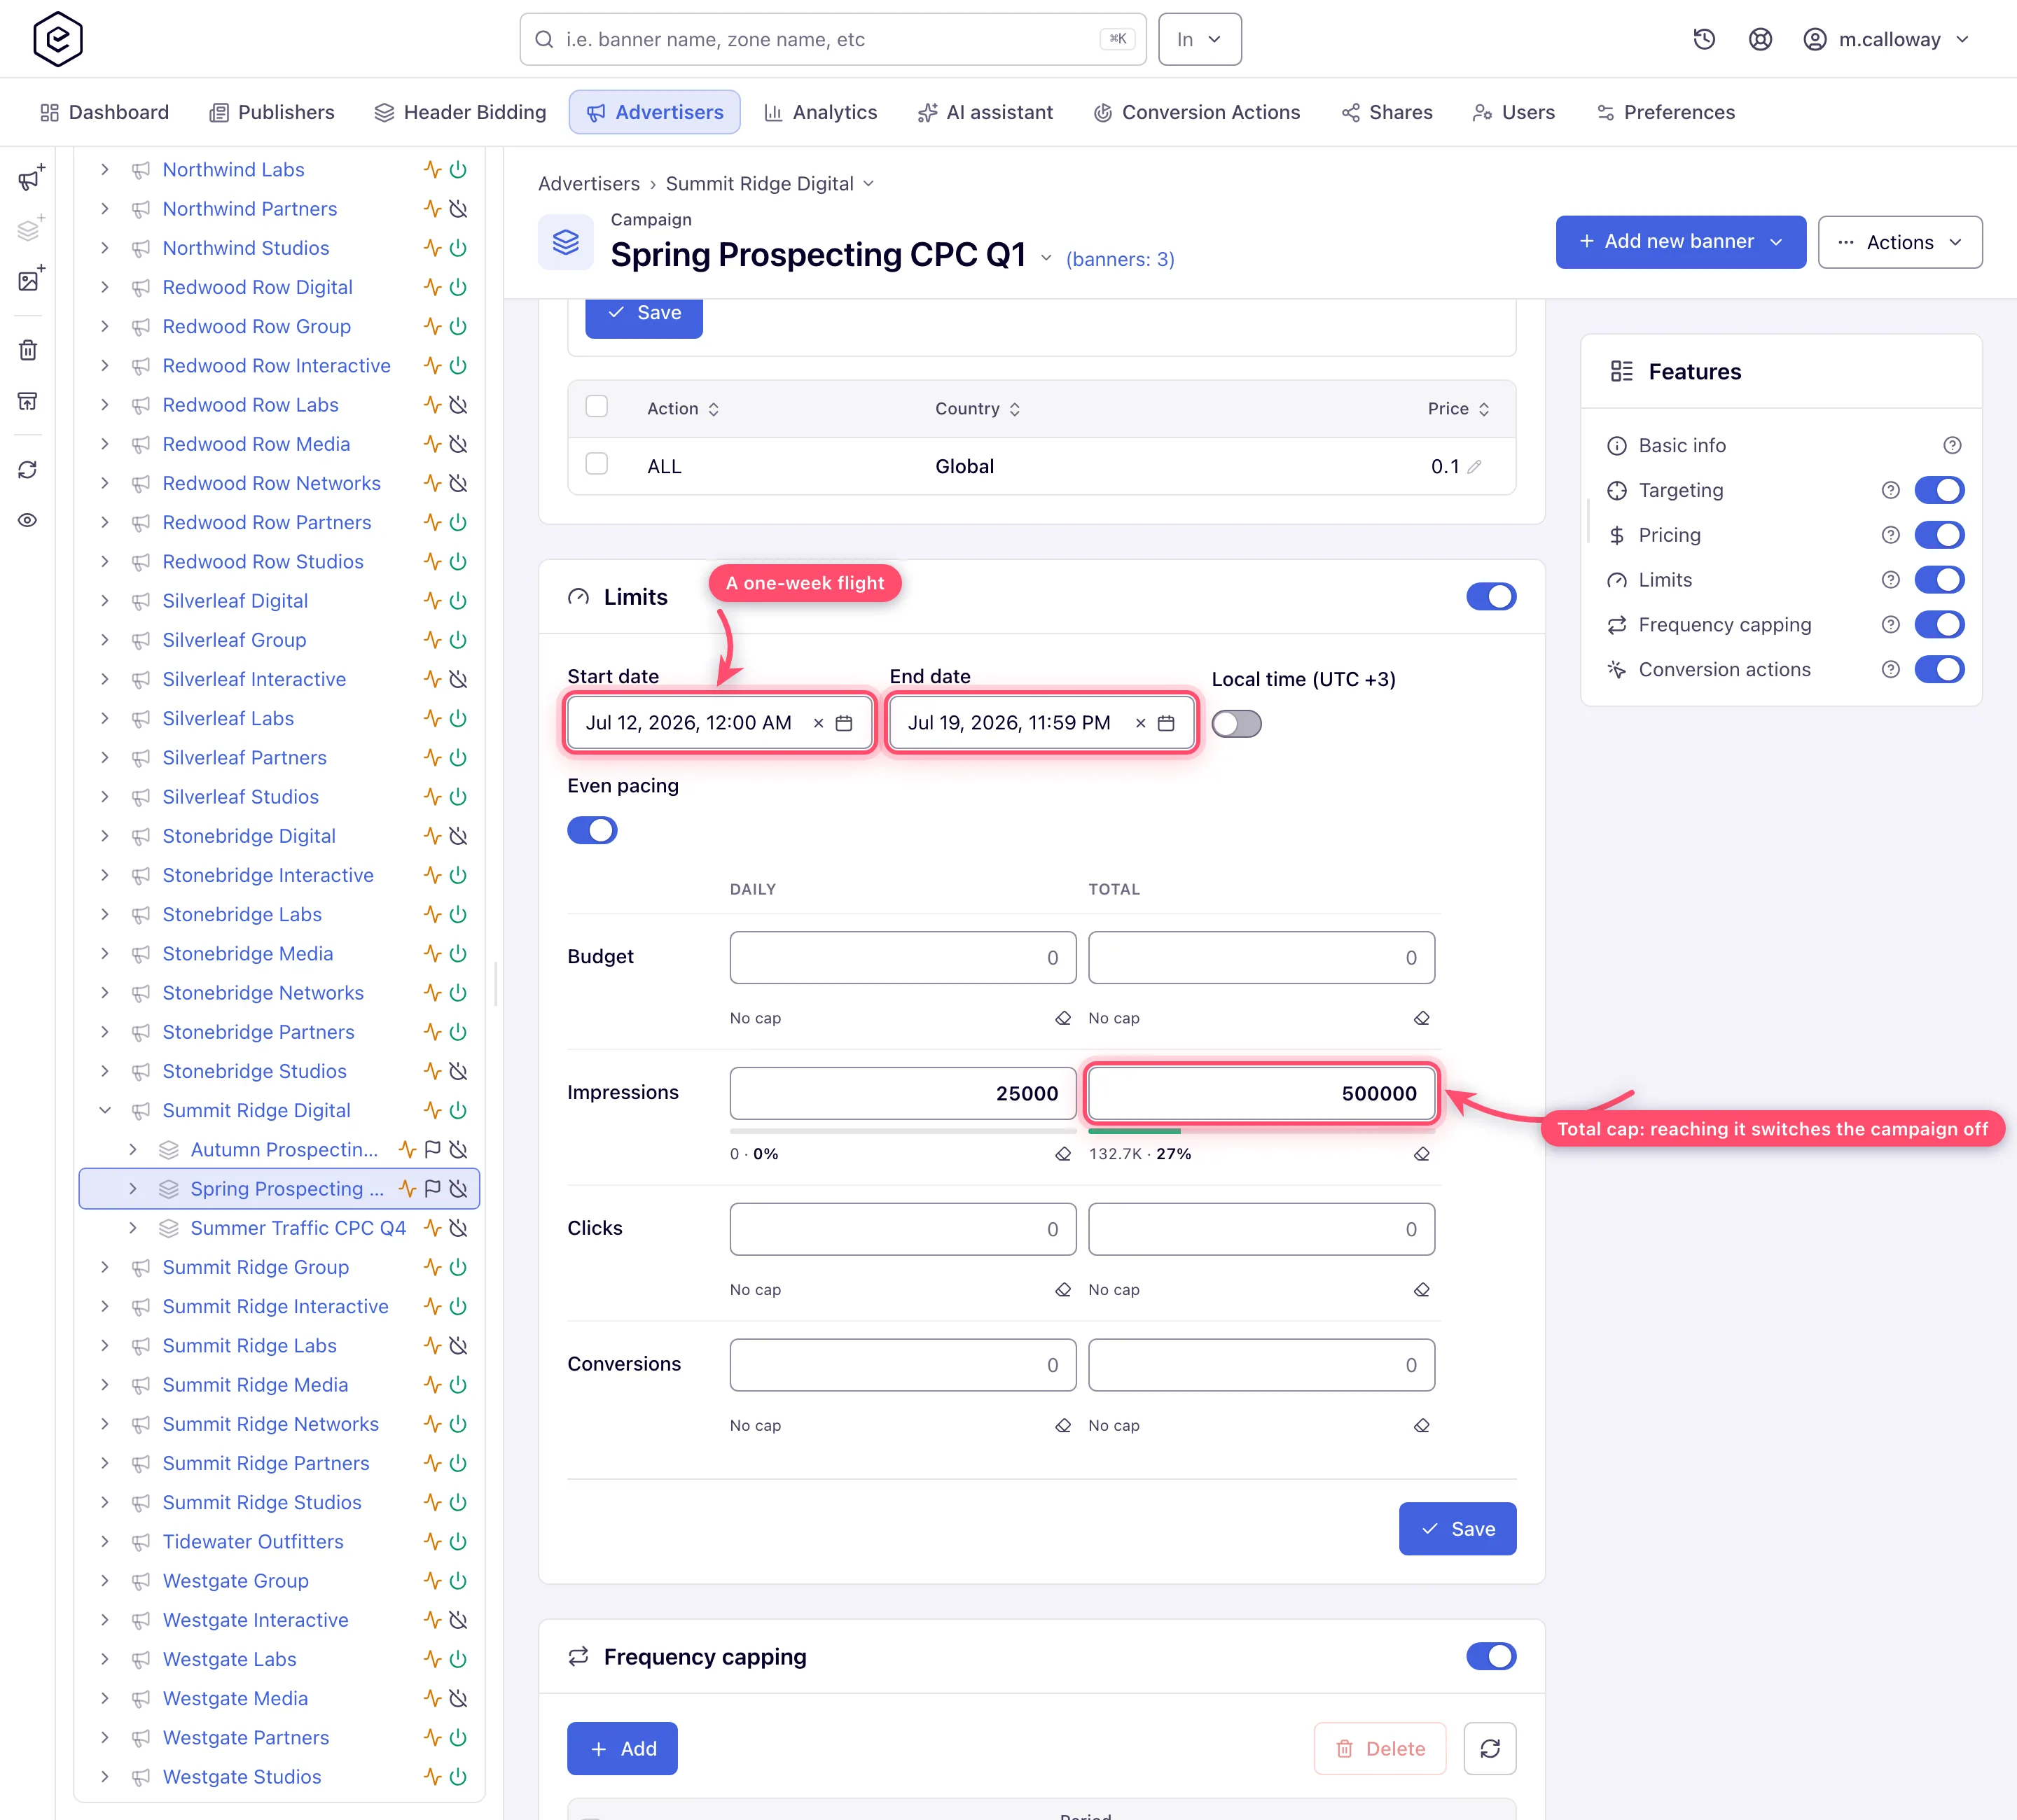Open the trash sidebar icon
The height and width of the screenshot is (1820, 2017).
[28, 350]
